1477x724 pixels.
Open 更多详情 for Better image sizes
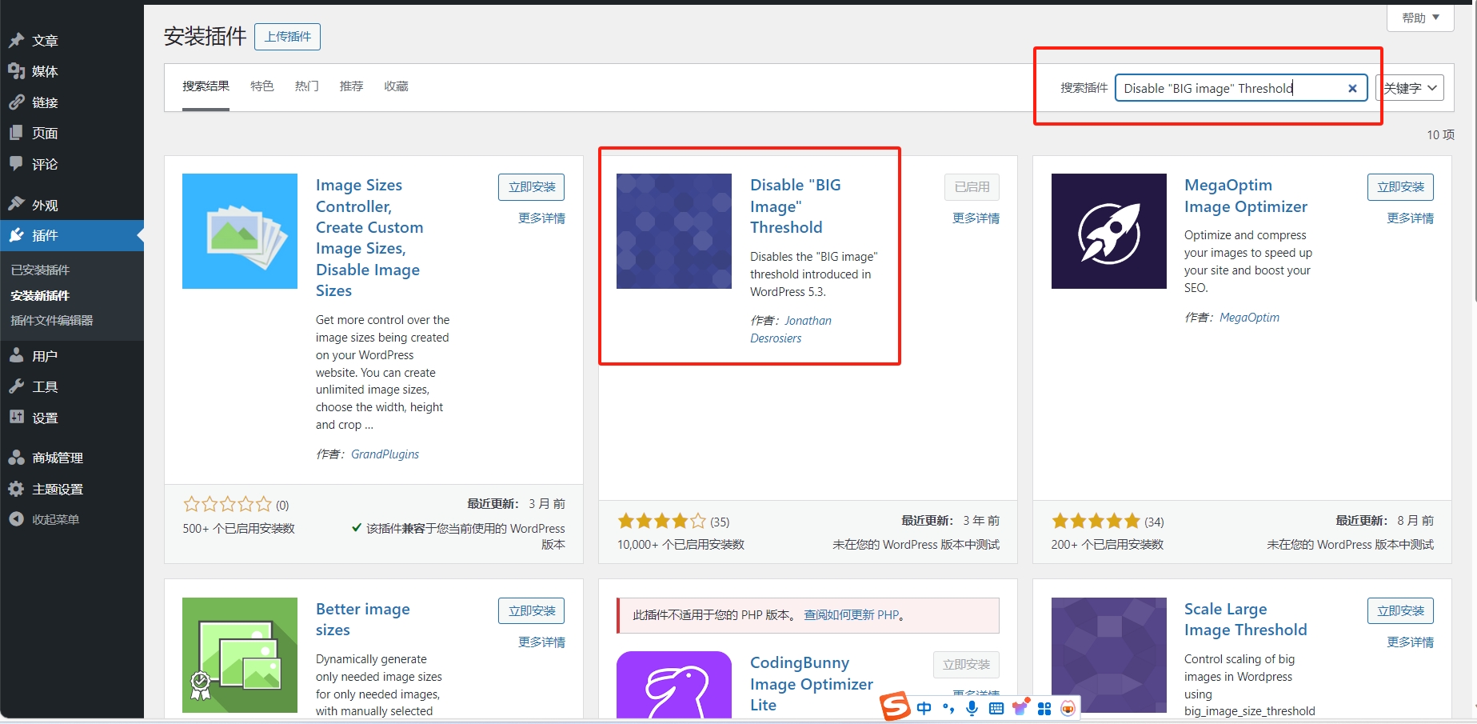(x=541, y=642)
